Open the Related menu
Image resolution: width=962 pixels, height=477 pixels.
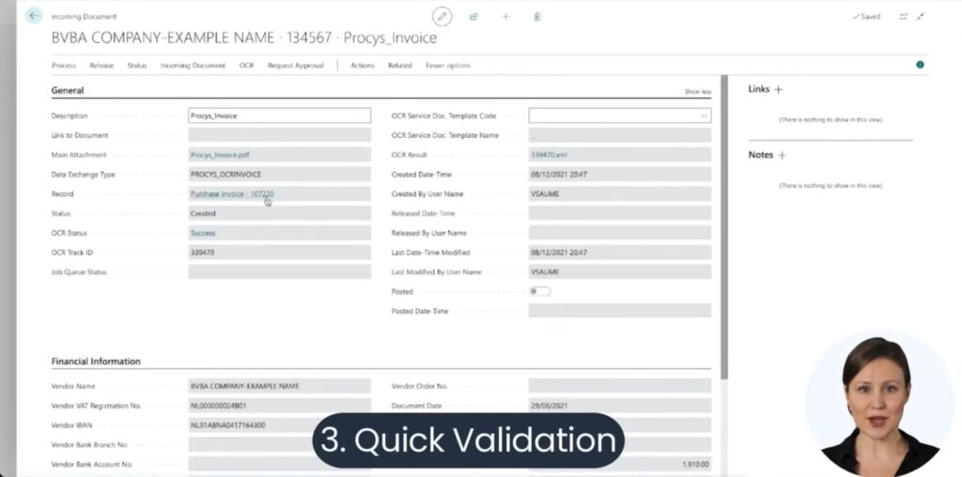[400, 65]
